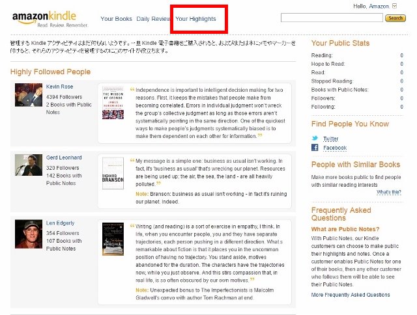Click the Facebook link
This screenshot has height=315, width=417.
(335, 148)
